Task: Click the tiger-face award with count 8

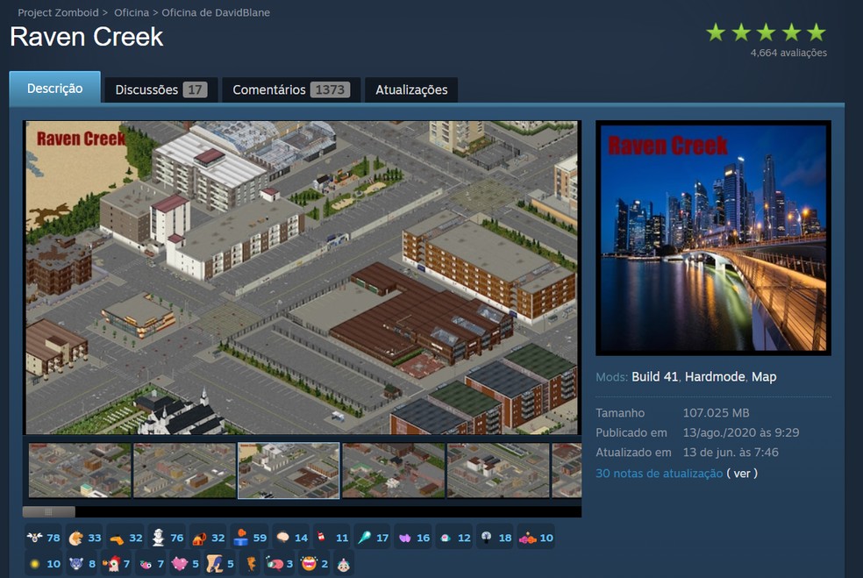Action: point(82,564)
